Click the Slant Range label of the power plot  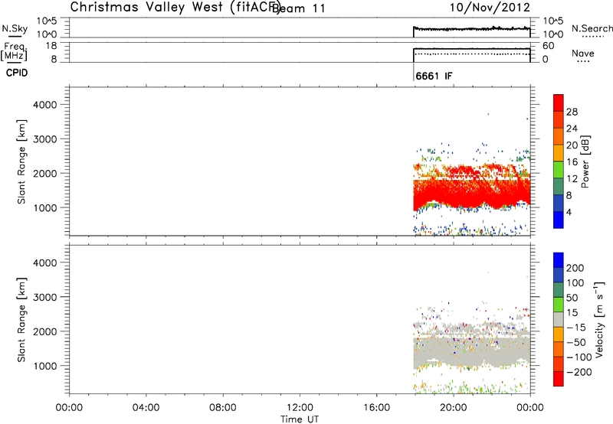[21, 161]
